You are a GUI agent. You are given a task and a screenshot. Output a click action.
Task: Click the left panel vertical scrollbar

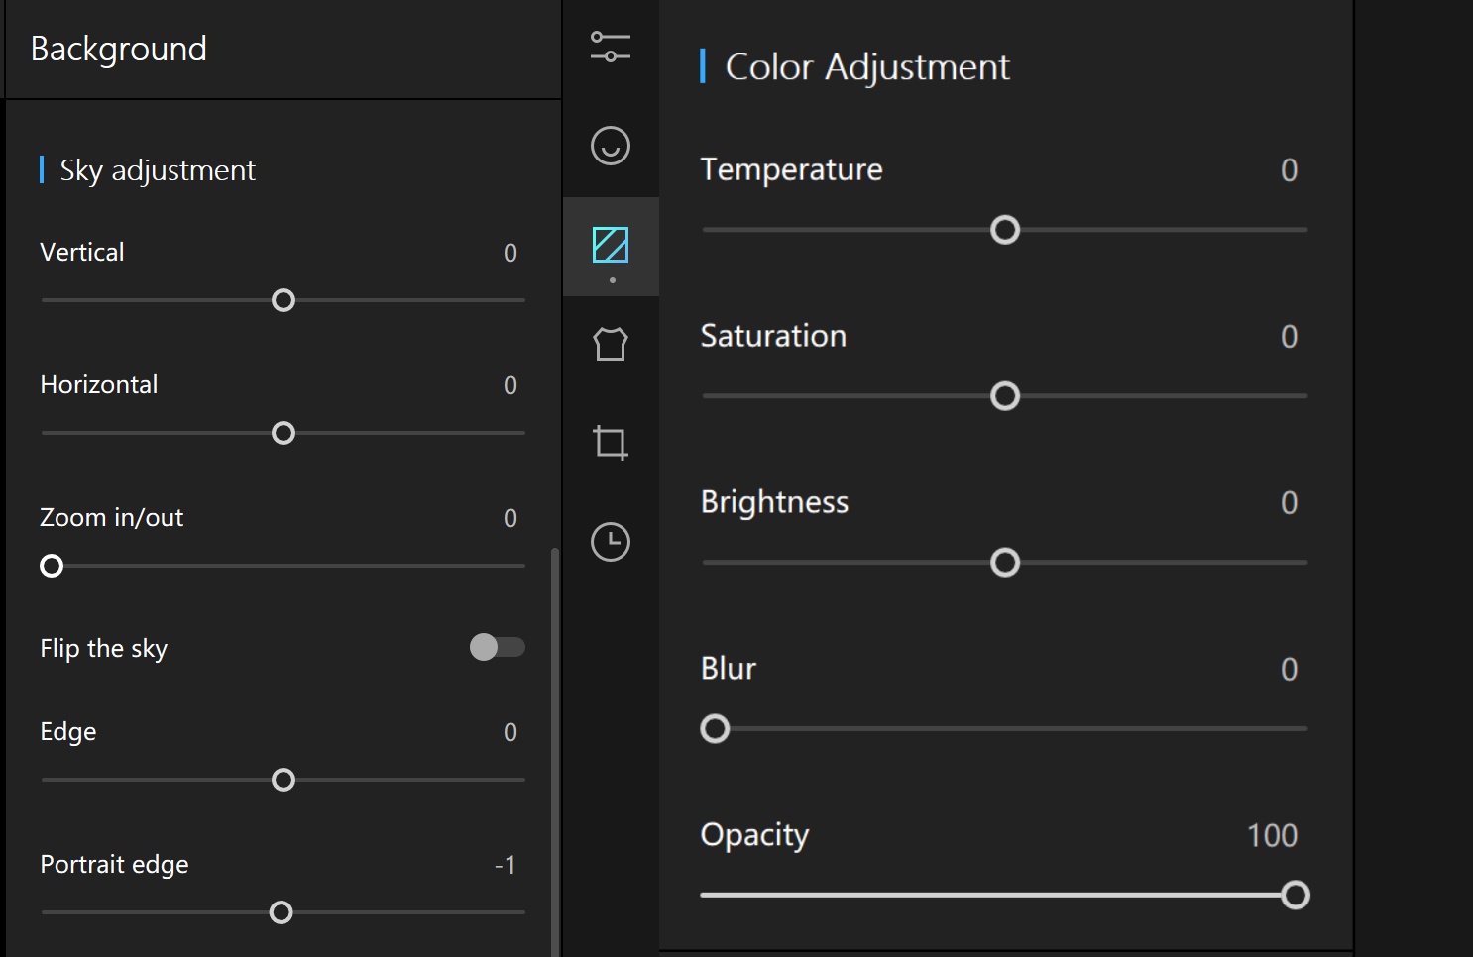point(555,753)
